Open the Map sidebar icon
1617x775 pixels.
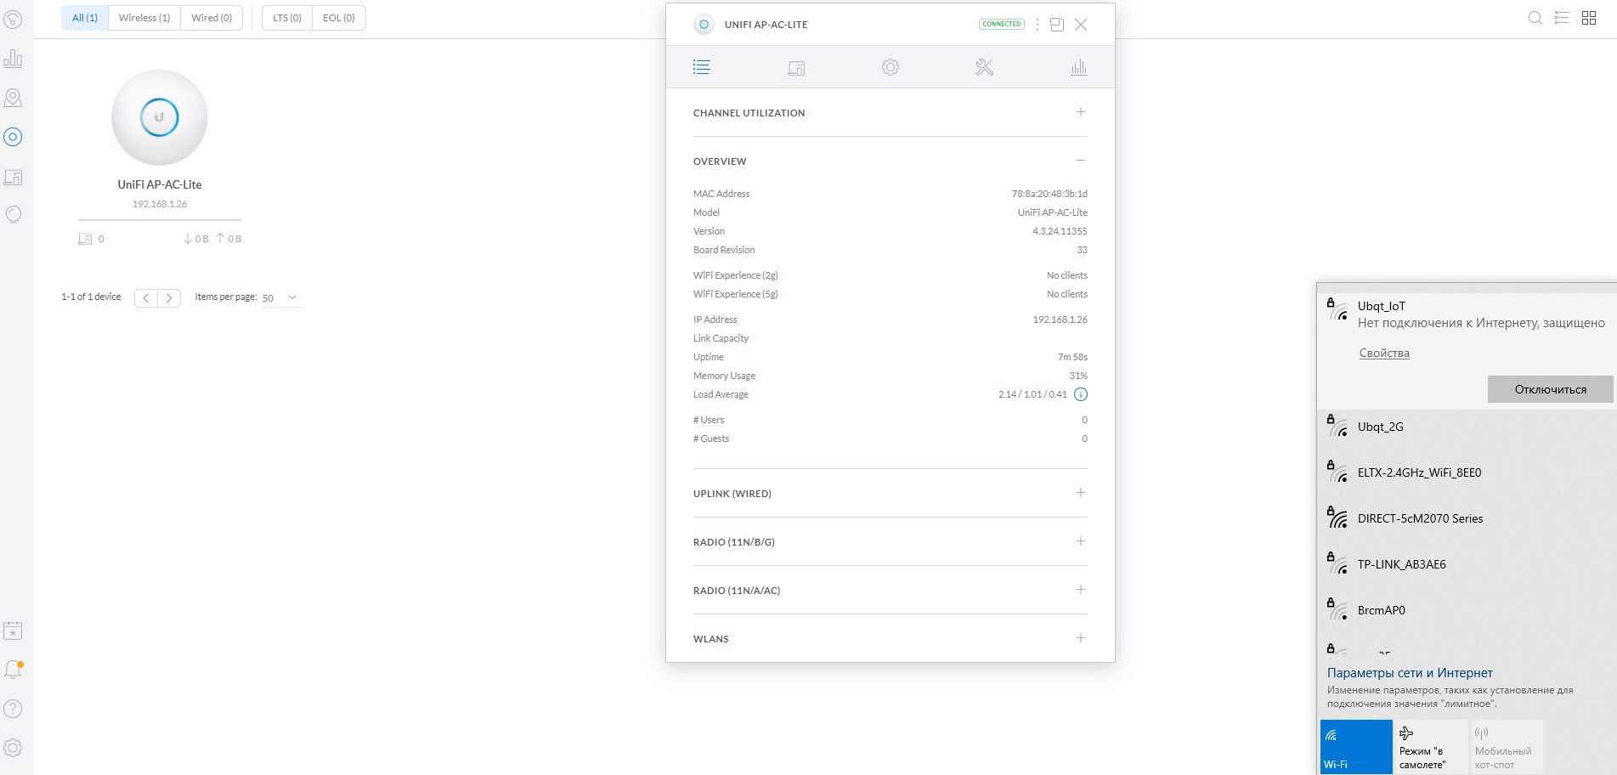pyautogui.click(x=13, y=98)
